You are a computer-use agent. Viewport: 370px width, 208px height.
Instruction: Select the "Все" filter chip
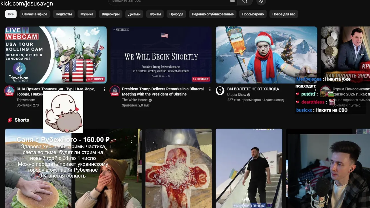[x=11, y=14]
